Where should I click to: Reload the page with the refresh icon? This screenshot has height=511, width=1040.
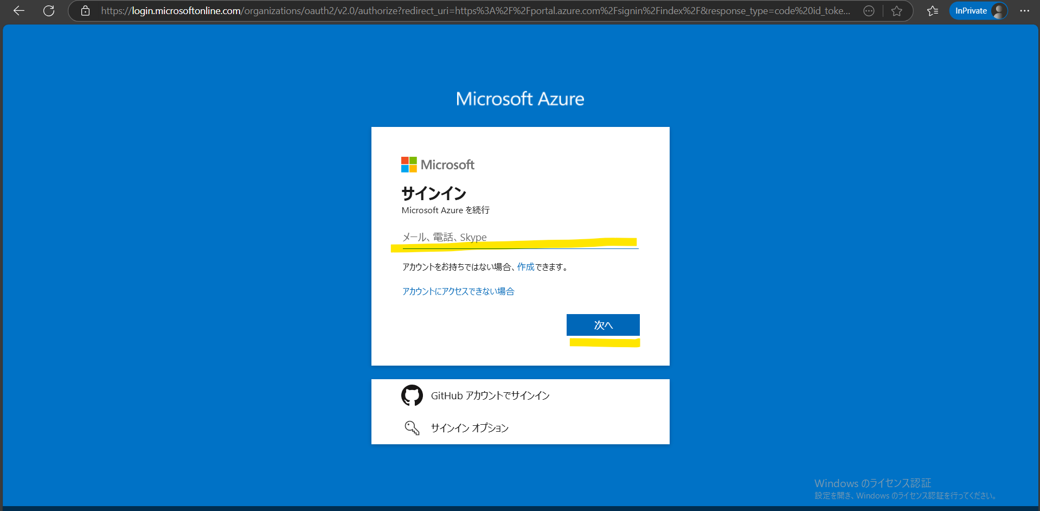coord(49,11)
